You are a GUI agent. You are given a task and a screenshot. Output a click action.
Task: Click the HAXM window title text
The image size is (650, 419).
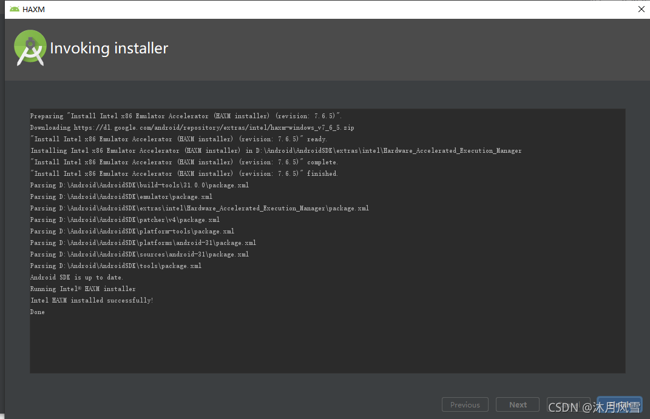33,9
